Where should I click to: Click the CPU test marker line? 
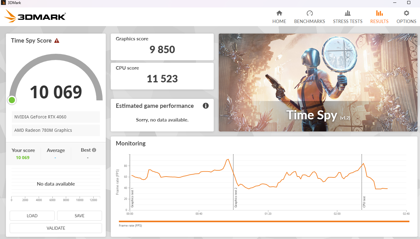(362, 182)
